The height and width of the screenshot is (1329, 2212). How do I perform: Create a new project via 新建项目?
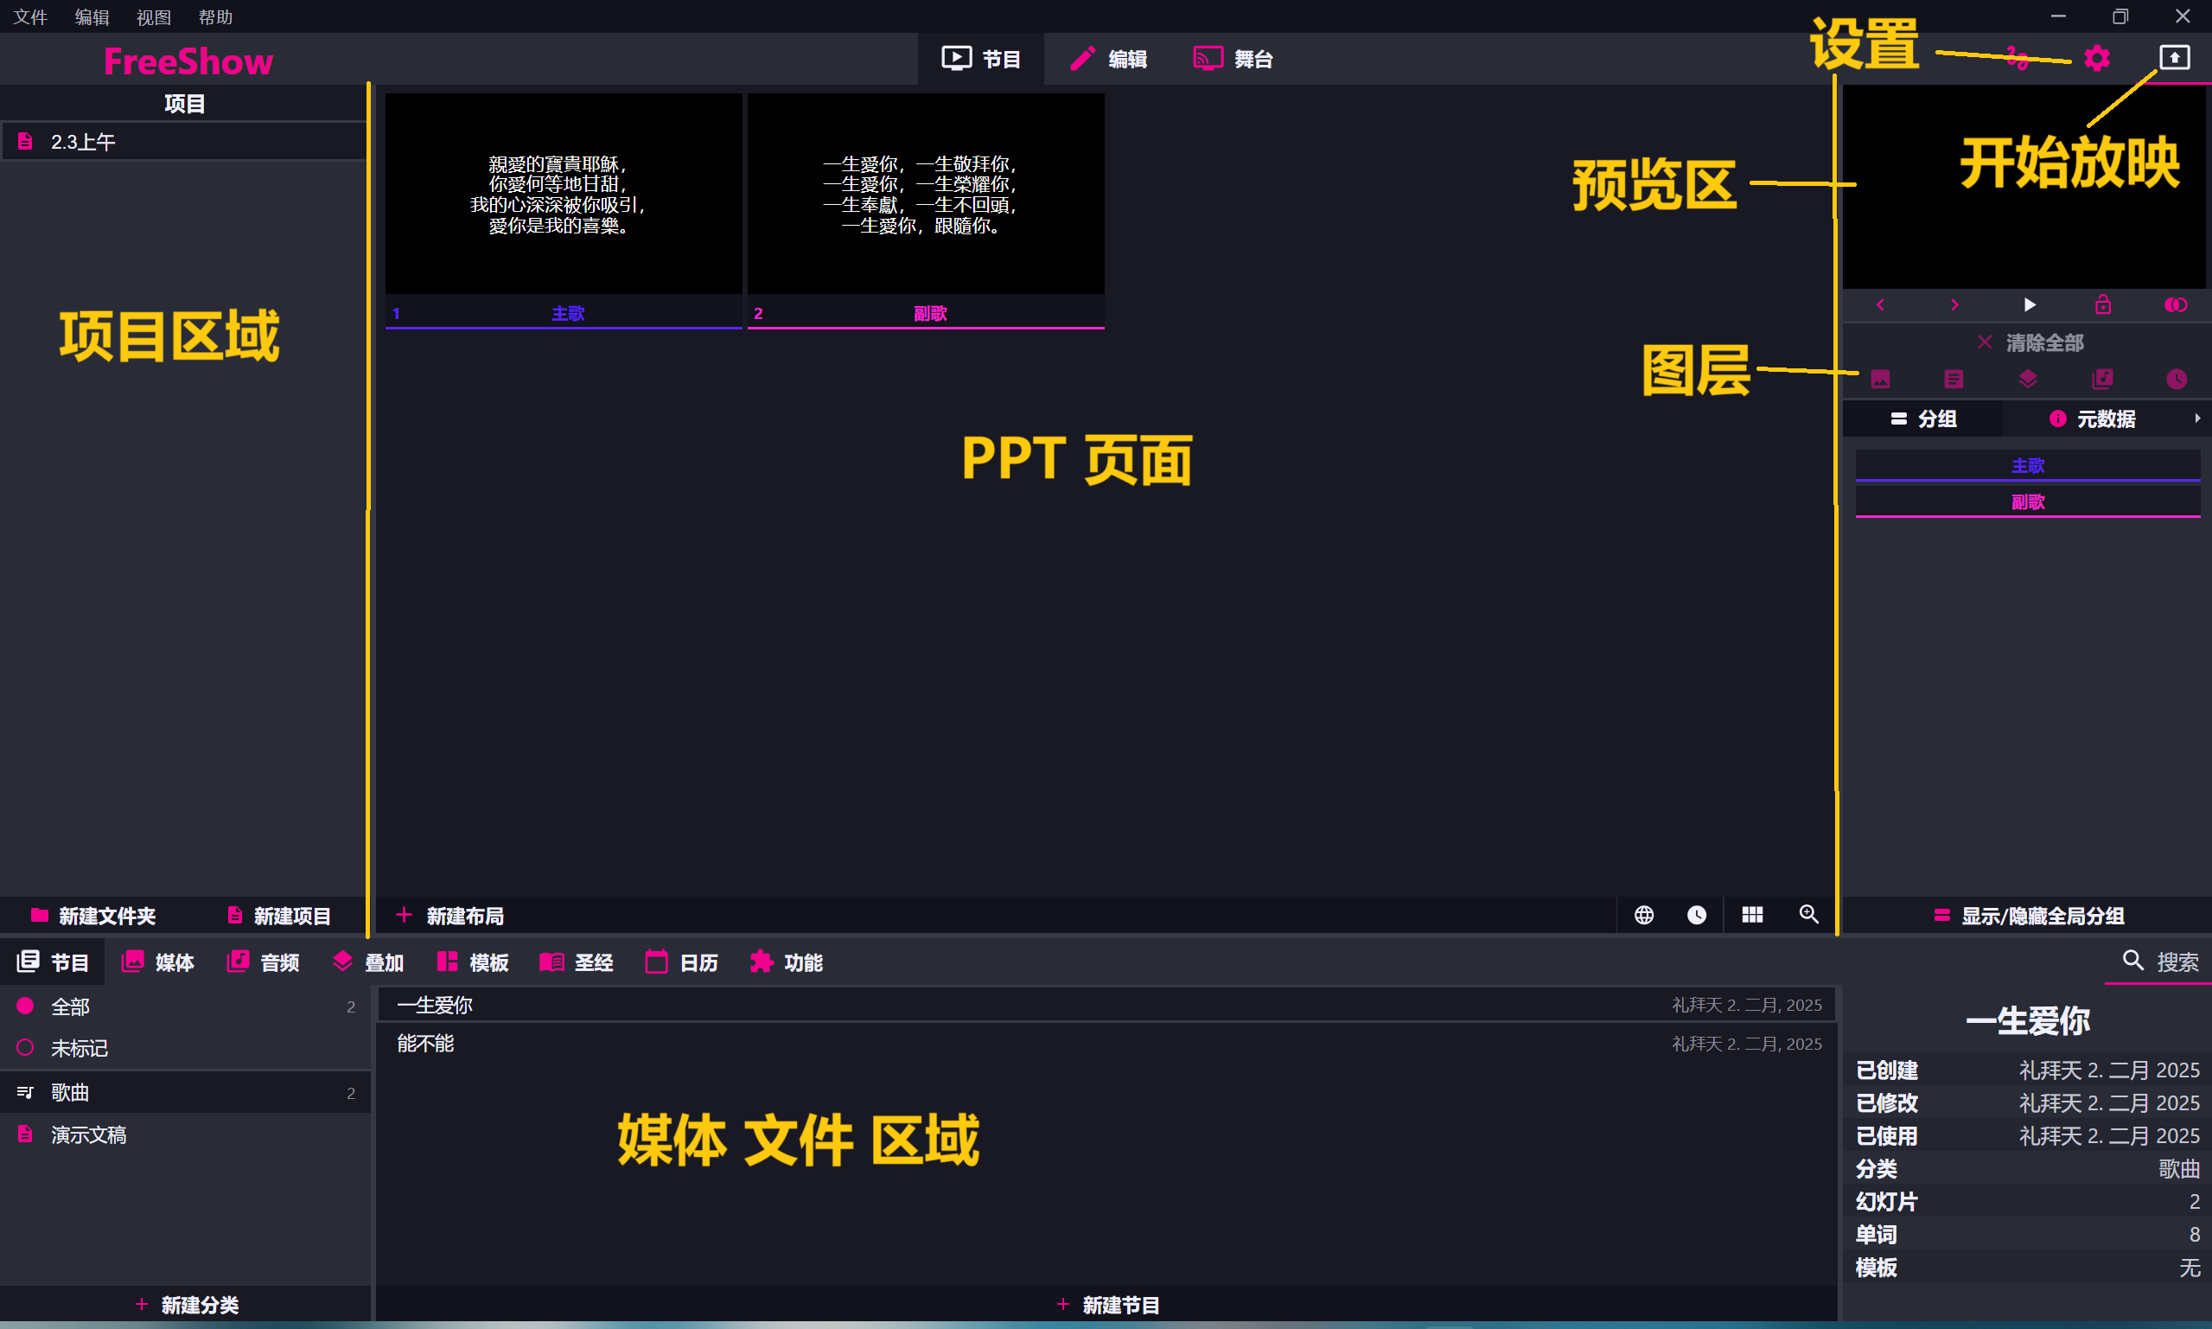278,915
